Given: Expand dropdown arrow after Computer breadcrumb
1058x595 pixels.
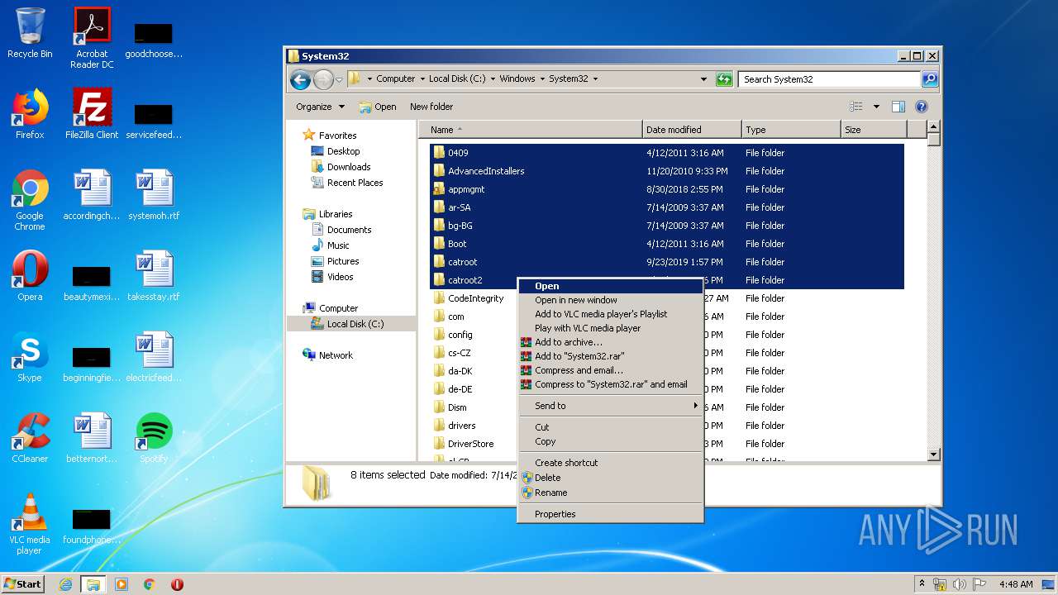Looking at the screenshot, I should click(x=422, y=79).
